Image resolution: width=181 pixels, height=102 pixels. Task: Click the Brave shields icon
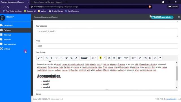pyautogui.click(x=150, y=7)
